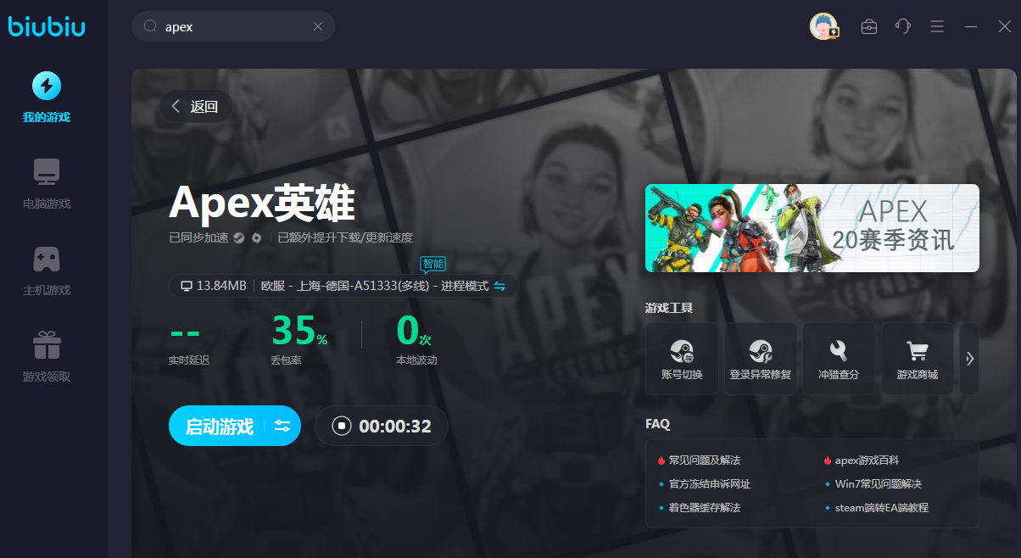Viewport: 1021px width, 558px height.
Task: Open FAQ link steam端转EA端教程
Action: (881, 507)
